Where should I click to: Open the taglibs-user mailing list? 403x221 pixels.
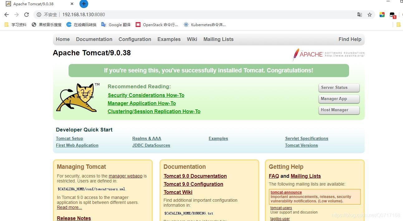tap(280, 219)
